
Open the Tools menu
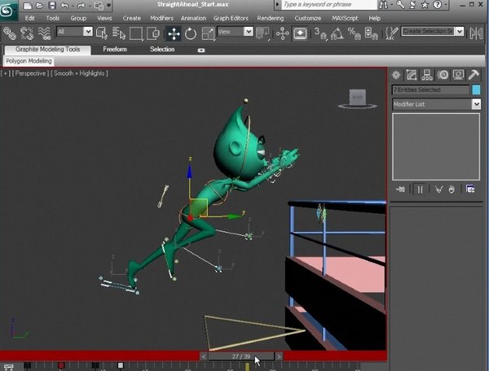click(x=53, y=18)
